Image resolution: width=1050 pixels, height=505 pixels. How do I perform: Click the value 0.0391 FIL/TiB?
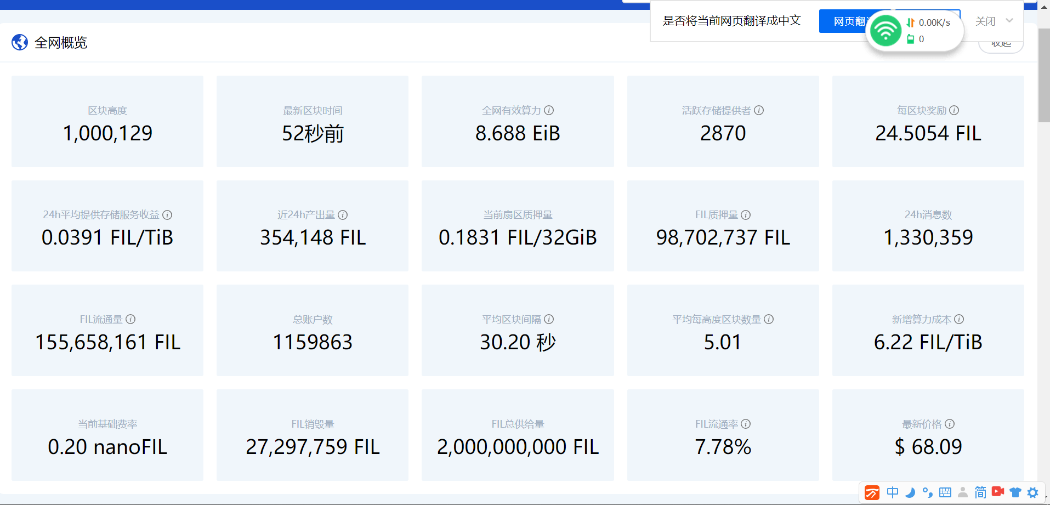(107, 237)
